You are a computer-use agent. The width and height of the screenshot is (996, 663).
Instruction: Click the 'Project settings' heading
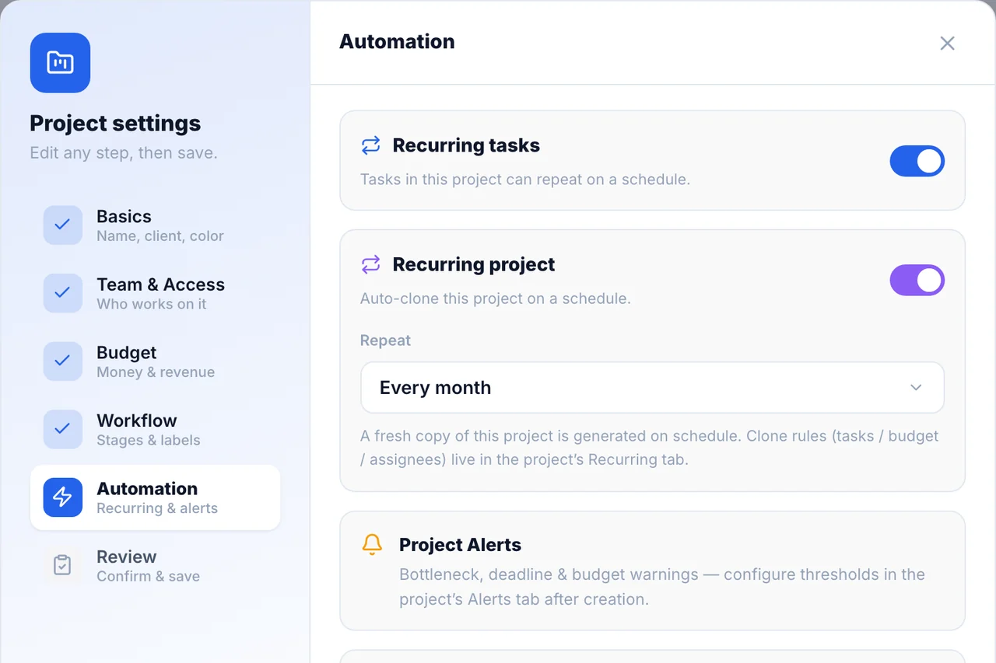click(x=115, y=123)
